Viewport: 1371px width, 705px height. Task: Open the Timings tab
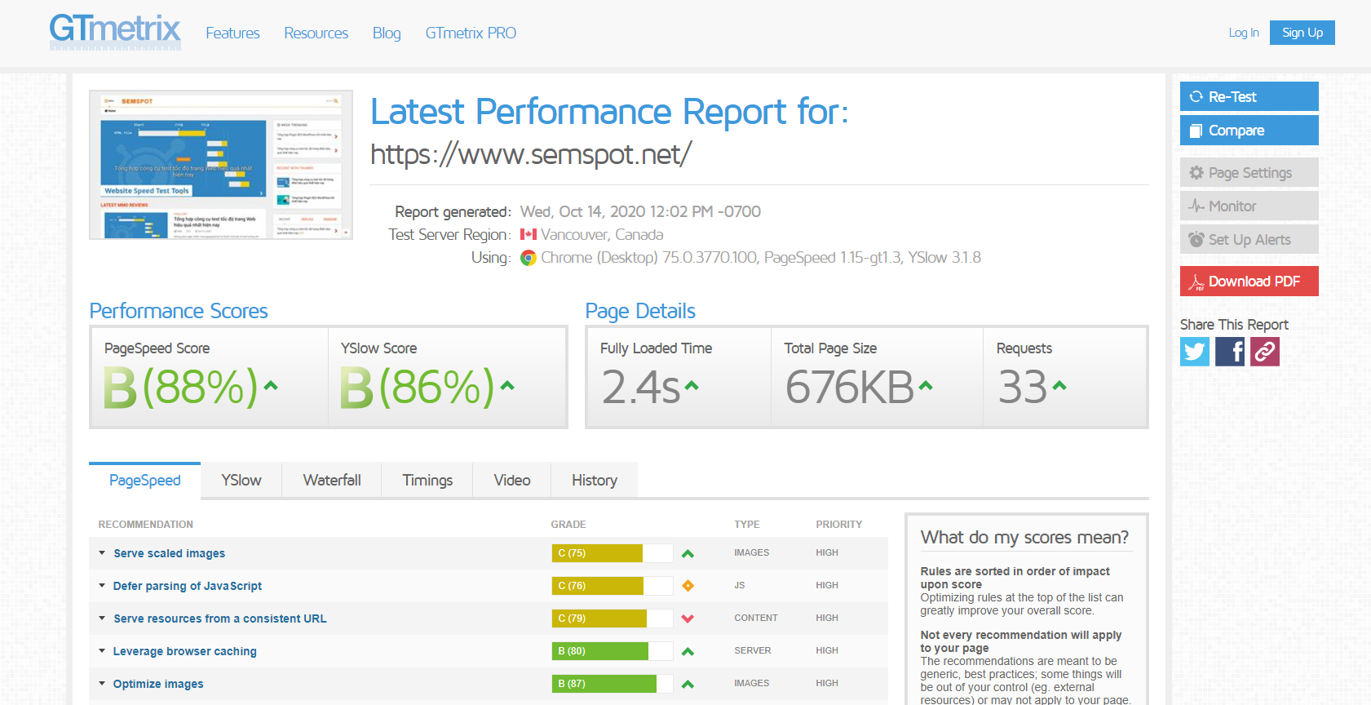coord(427,481)
